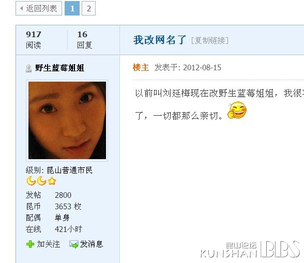Click the 16 回复 reply count
Image resolution: width=304 pixels, height=263 pixels.
[x=84, y=40]
